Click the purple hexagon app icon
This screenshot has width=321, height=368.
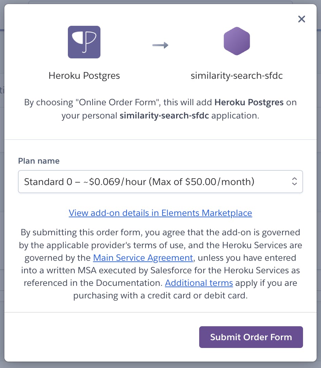point(237,41)
